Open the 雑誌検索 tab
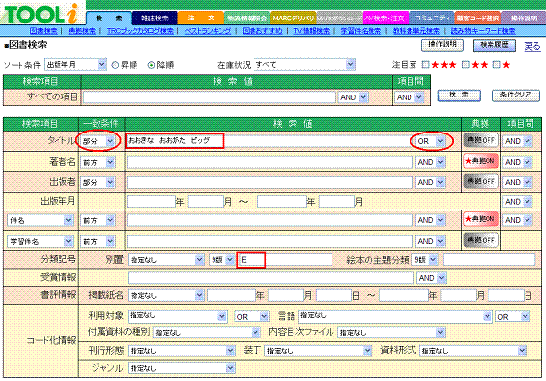The image size is (546, 381). coord(155,19)
